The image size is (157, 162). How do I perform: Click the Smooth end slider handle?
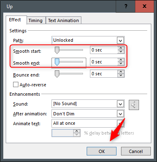click(57, 62)
